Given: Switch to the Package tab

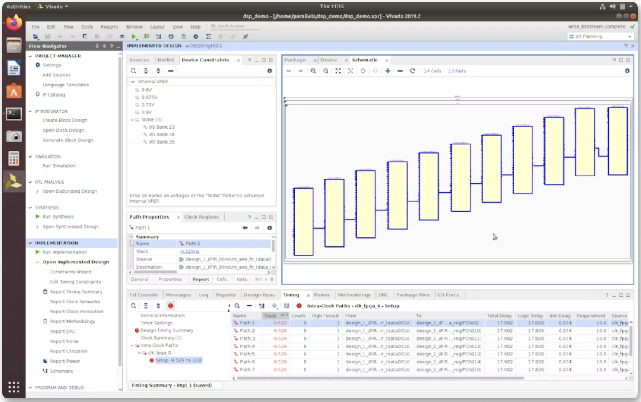Looking at the screenshot, I should pos(295,60).
